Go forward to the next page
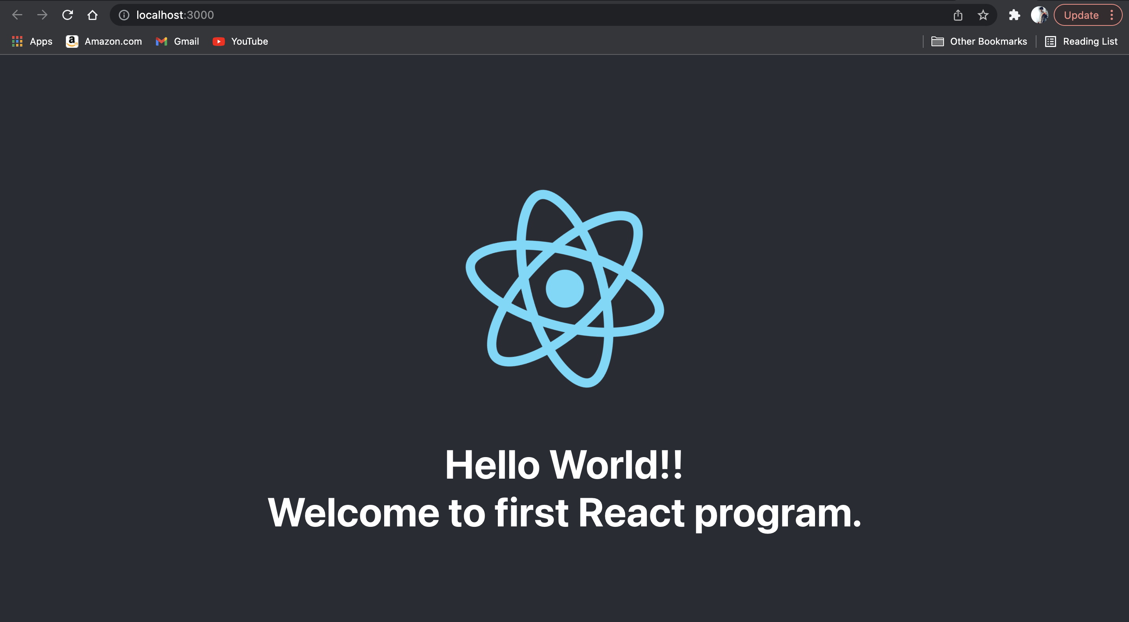 click(42, 14)
